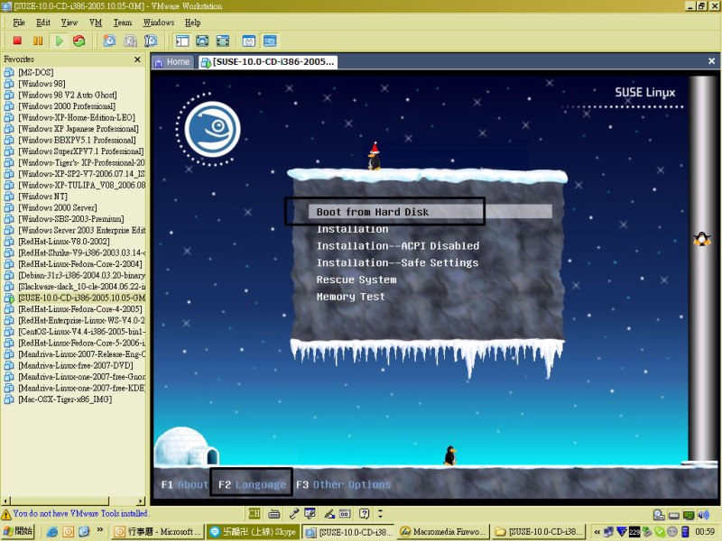Click the VM sound device status icon
This screenshot has height=541, width=722.
pyautogui.click(x=703, y=515)
